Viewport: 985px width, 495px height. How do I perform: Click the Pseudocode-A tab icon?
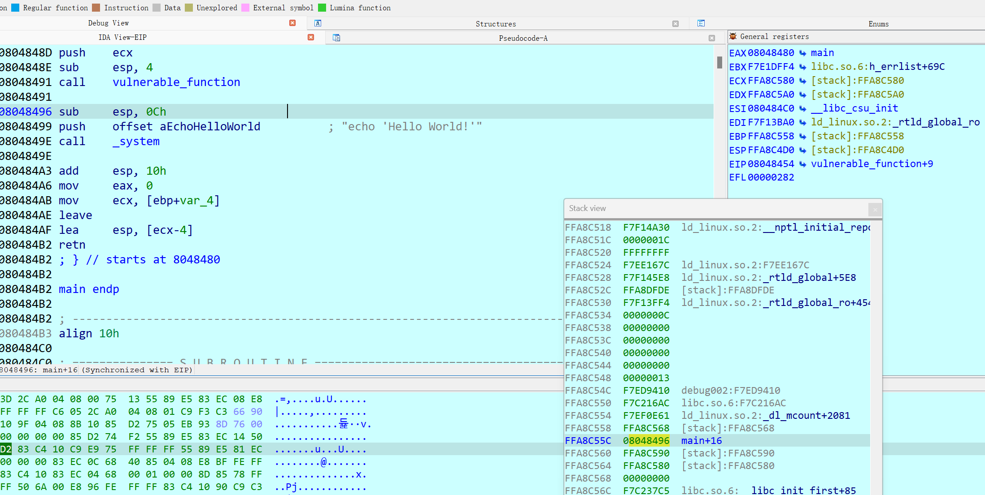coord(336,38)
